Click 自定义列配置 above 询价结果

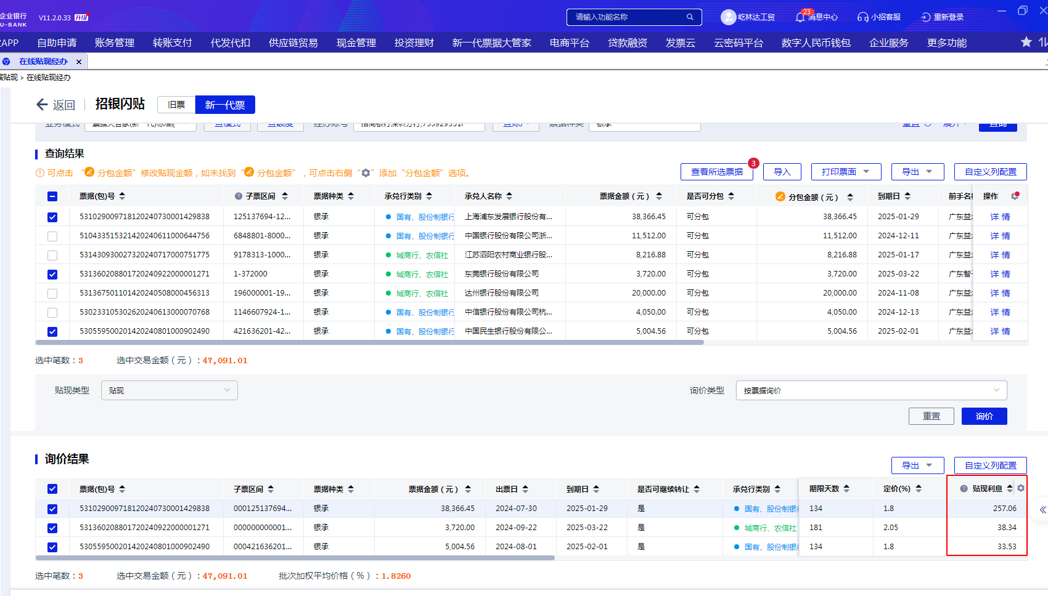pos(991,465)
